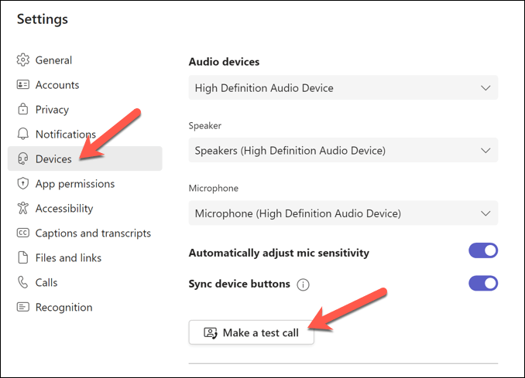Click the Make a test call button
525x378 pixels.
click(251, 333)
